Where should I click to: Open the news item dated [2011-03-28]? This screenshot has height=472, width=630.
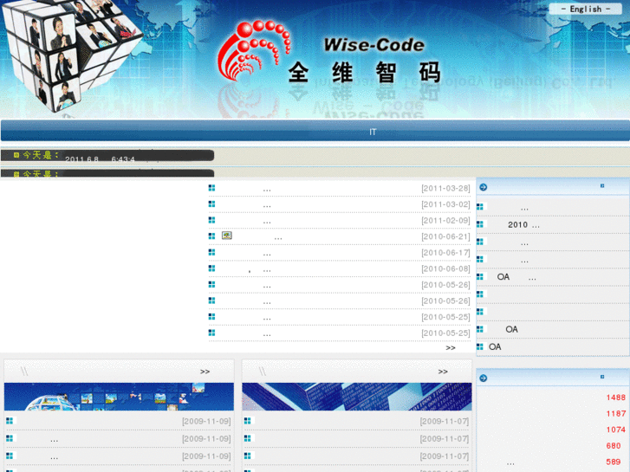[x=340, y=189]
